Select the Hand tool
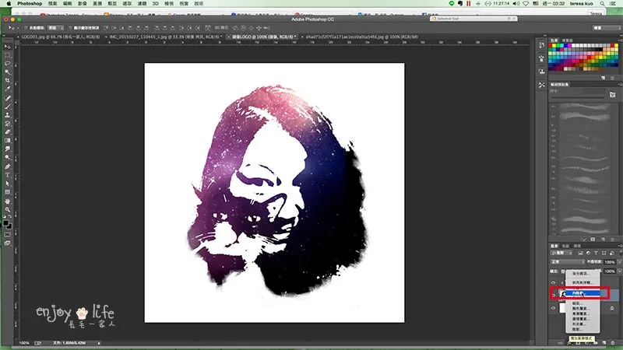Image resolution: width=623 pixels, height=350 pixels. click(8, 201)
